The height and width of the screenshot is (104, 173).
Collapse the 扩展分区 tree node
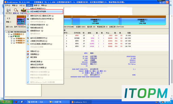point(9,36)
